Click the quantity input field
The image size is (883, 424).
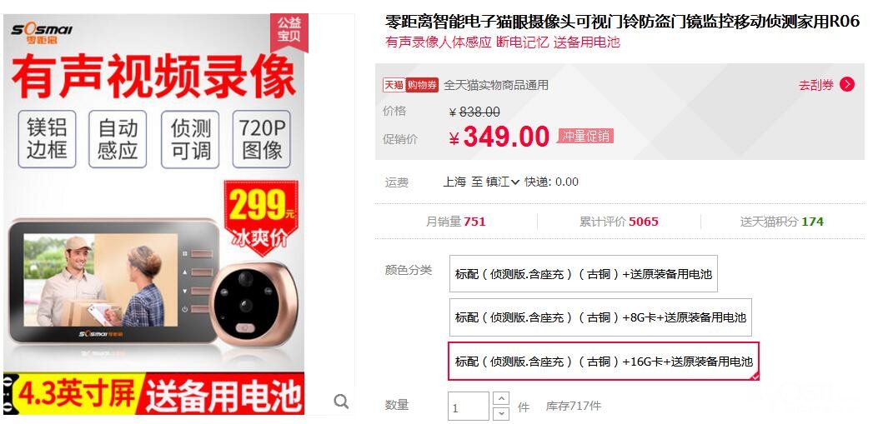[469, 407]
